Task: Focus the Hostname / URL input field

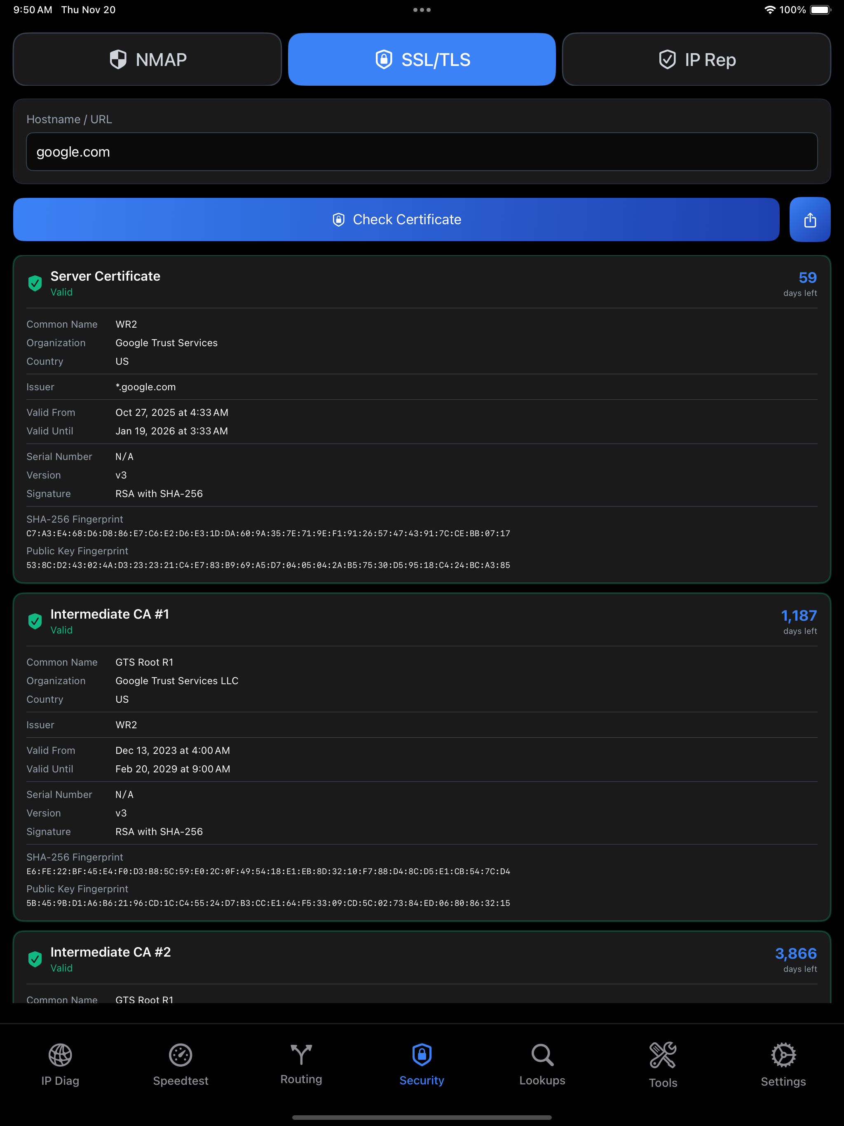Action: pyautogui.click(x=422, y=152)
